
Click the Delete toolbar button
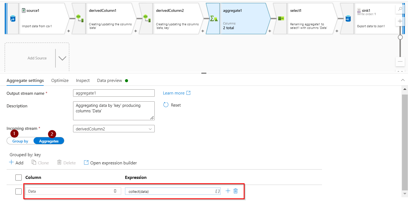(66, 162)
